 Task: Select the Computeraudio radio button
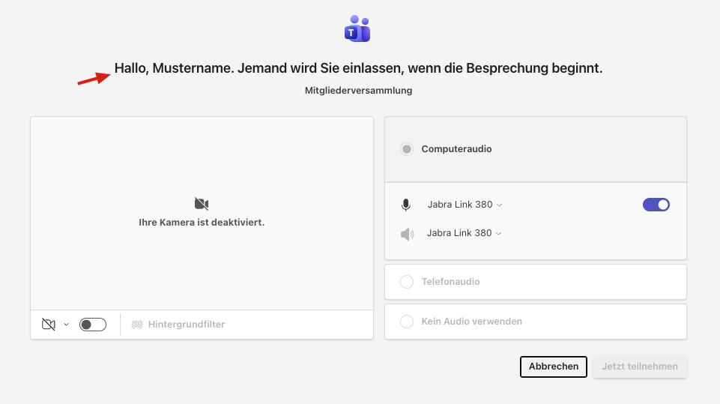click(x=407, y=149)
